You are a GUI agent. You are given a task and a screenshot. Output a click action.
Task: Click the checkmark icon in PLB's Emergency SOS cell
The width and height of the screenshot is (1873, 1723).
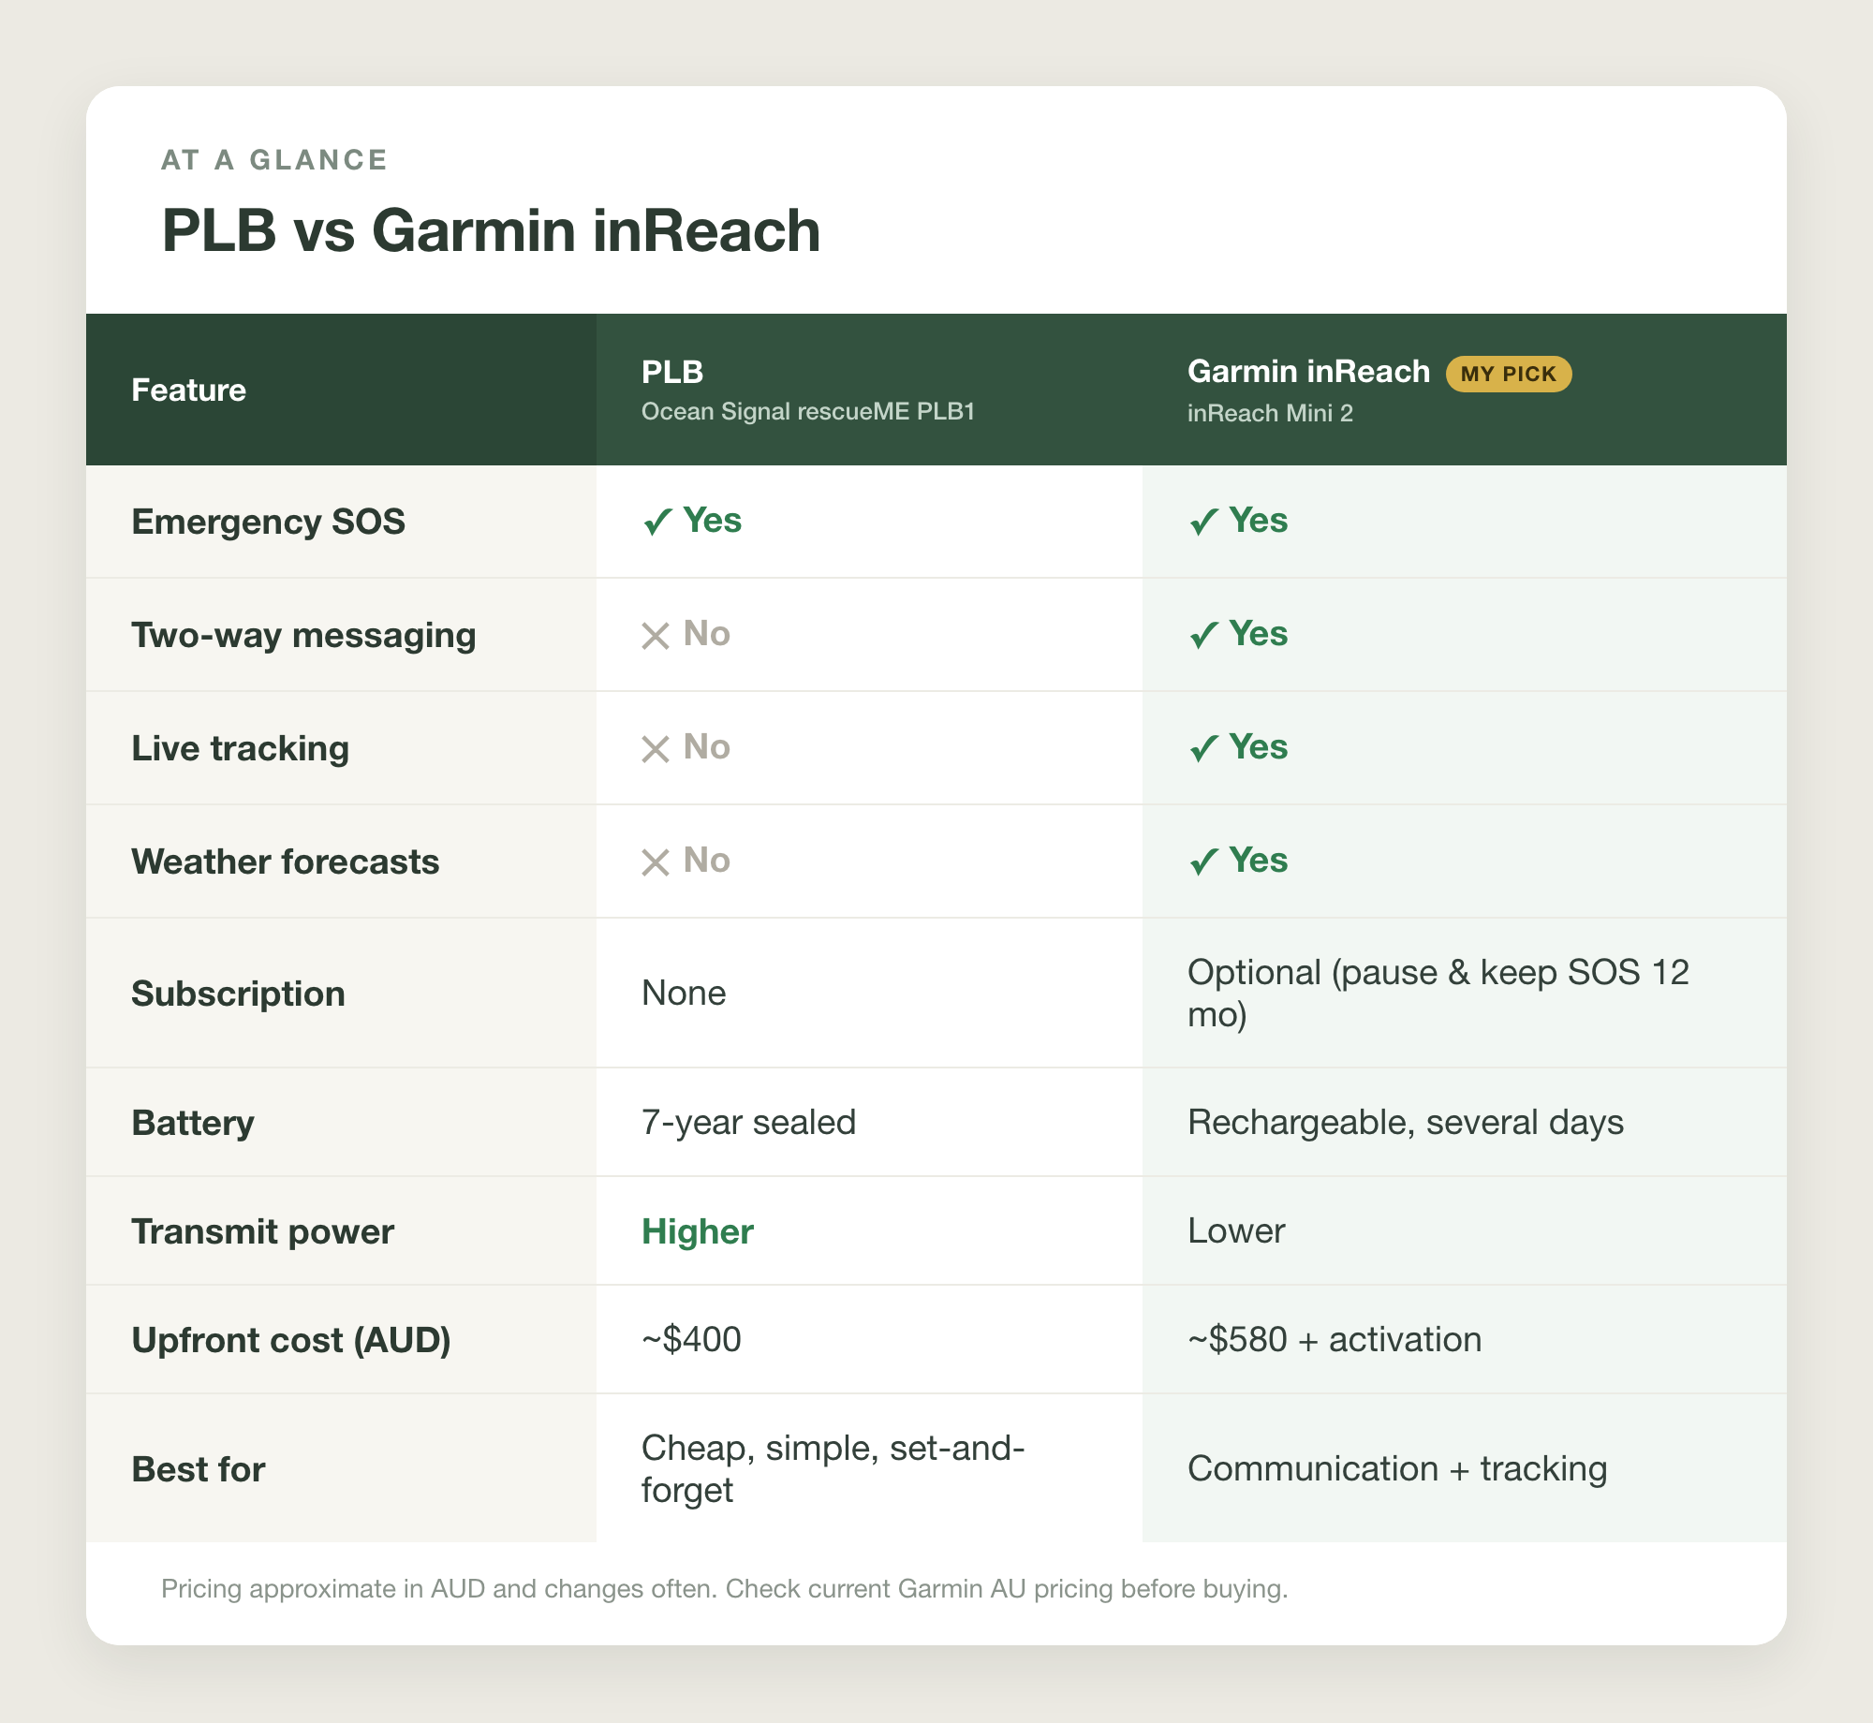[x=657, y=522]
